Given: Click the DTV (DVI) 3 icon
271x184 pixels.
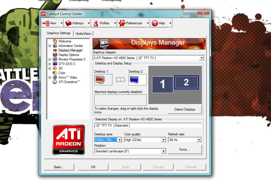Looking at the screenshot, I should 55,64.
